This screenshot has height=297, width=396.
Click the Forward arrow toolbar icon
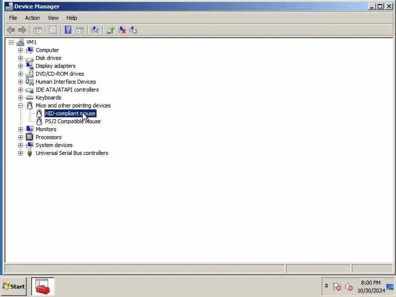(22, 30)
